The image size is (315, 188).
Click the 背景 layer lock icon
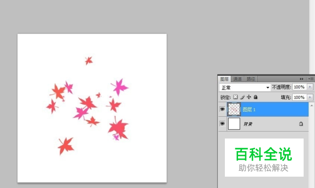point(301,124)
